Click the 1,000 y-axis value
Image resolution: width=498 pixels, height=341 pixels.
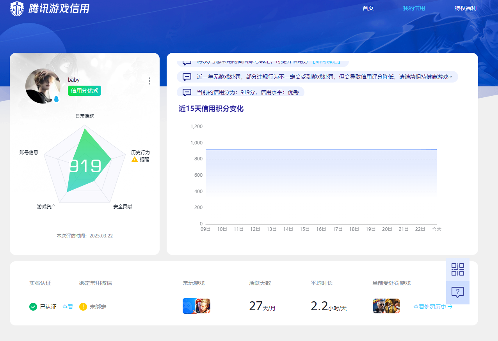coord(196,143)
